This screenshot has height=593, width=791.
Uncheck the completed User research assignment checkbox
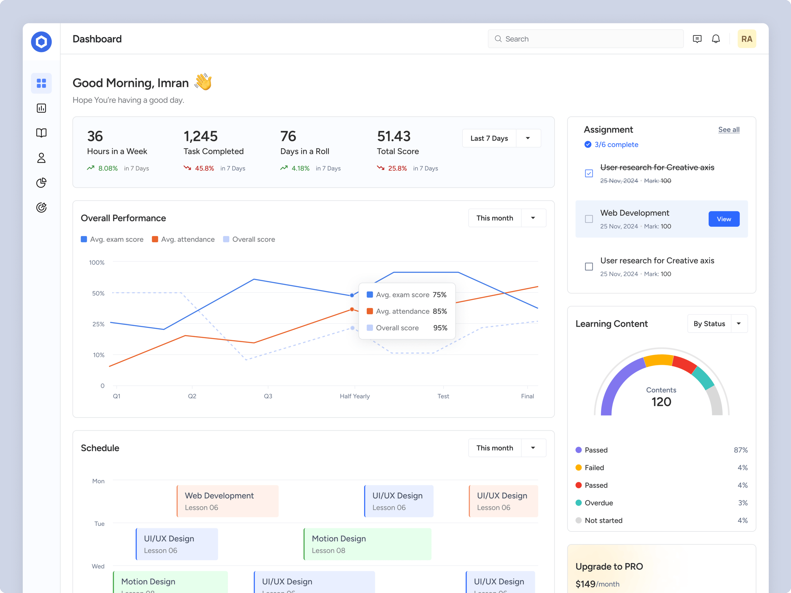coord(589,173)
